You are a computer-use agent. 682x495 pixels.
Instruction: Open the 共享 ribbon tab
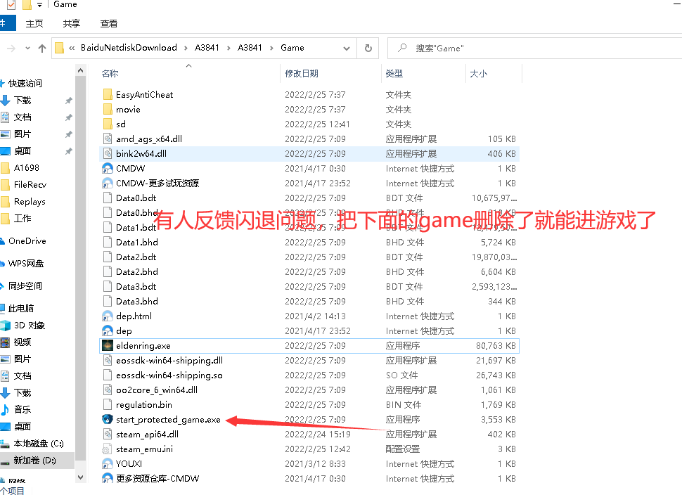(x=70, y=23)
